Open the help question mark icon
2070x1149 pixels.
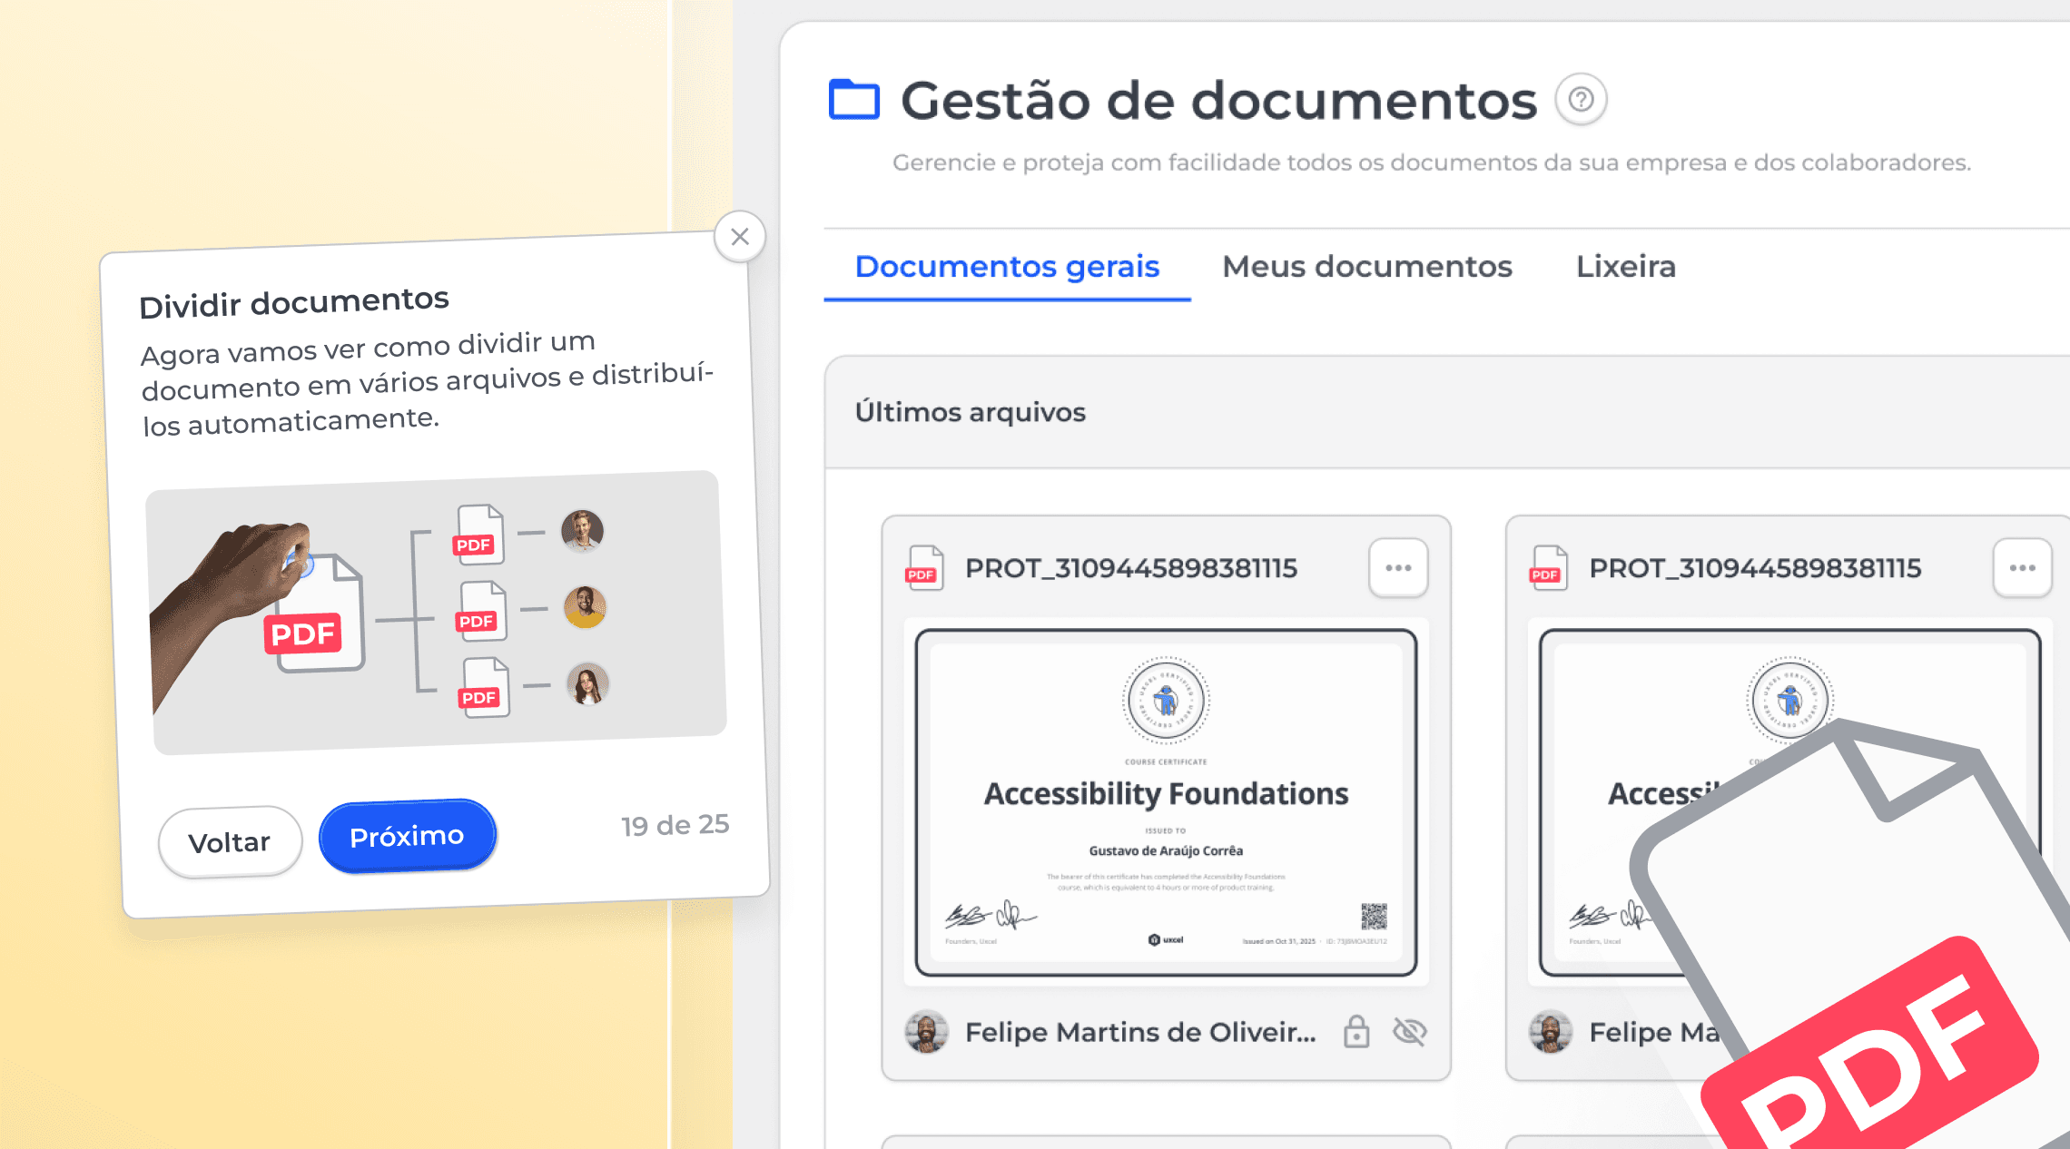1581,99
